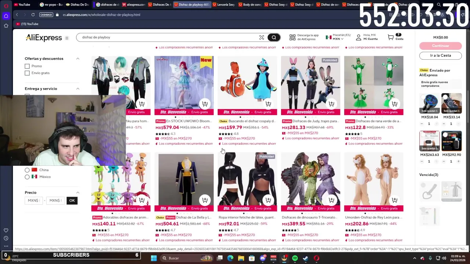Open the QR code app download icon
This screenshot has height=264, width=470.
(x=292, y=37)
